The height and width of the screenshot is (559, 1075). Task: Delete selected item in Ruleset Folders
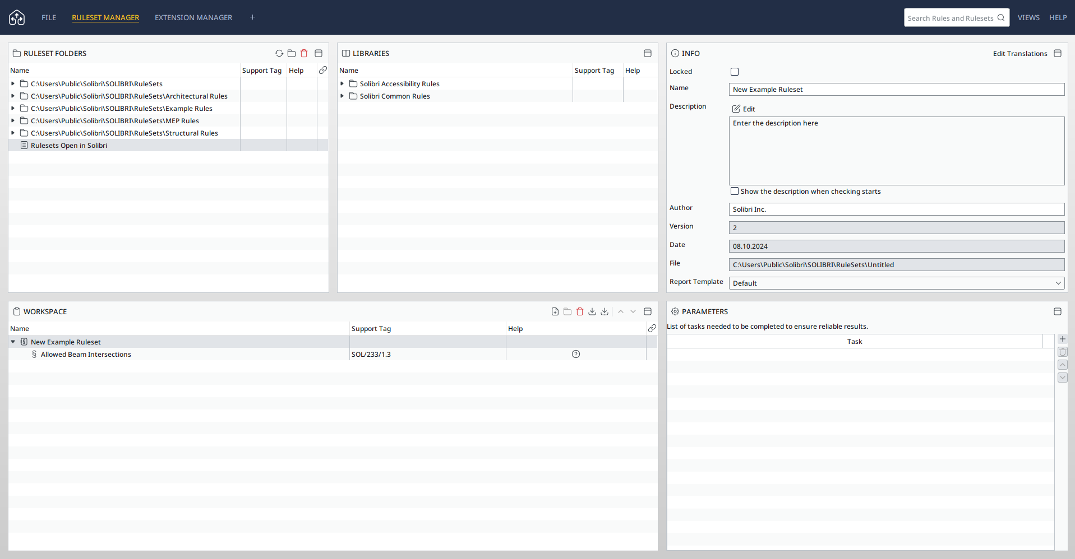pos(304,53)
